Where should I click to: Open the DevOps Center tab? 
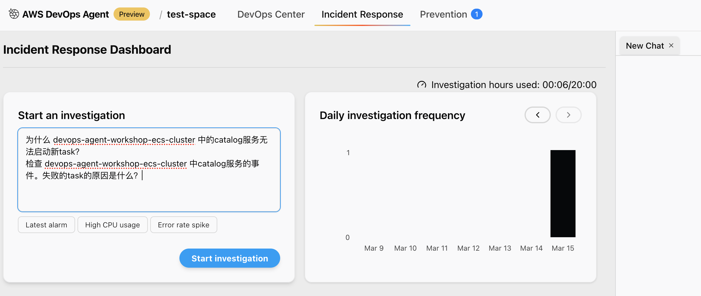click(x=271, y=14)
